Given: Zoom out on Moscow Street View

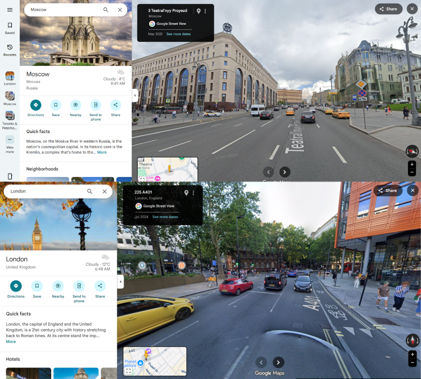Looking at the screenshot, I should [x=412, y=172].
